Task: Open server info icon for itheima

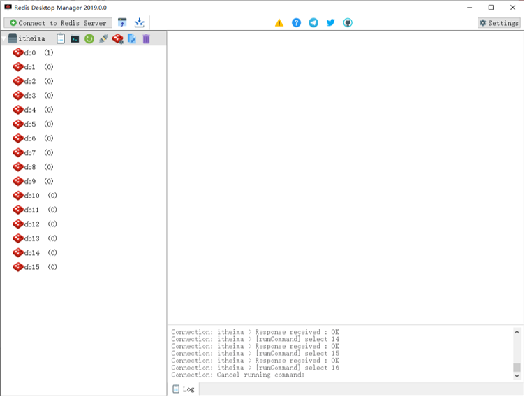Action: pyautogui.click(x=61, y=39)
